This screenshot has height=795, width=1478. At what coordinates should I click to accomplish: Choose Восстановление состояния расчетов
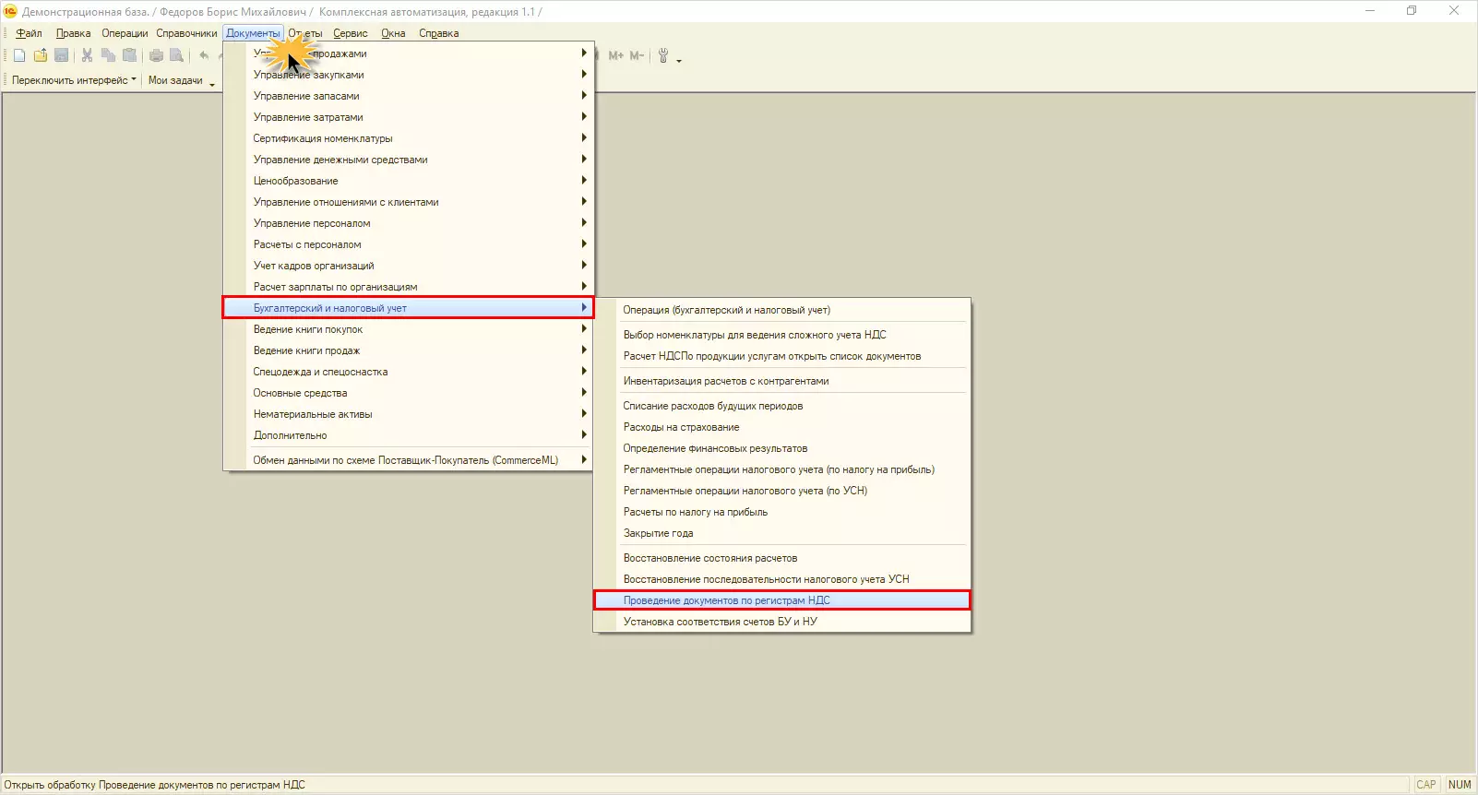782,558
